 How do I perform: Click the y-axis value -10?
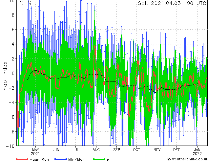(10, 146)
